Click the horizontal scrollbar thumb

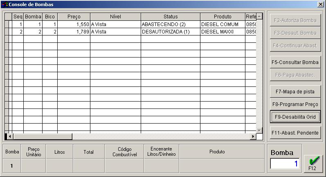point(43,136)
